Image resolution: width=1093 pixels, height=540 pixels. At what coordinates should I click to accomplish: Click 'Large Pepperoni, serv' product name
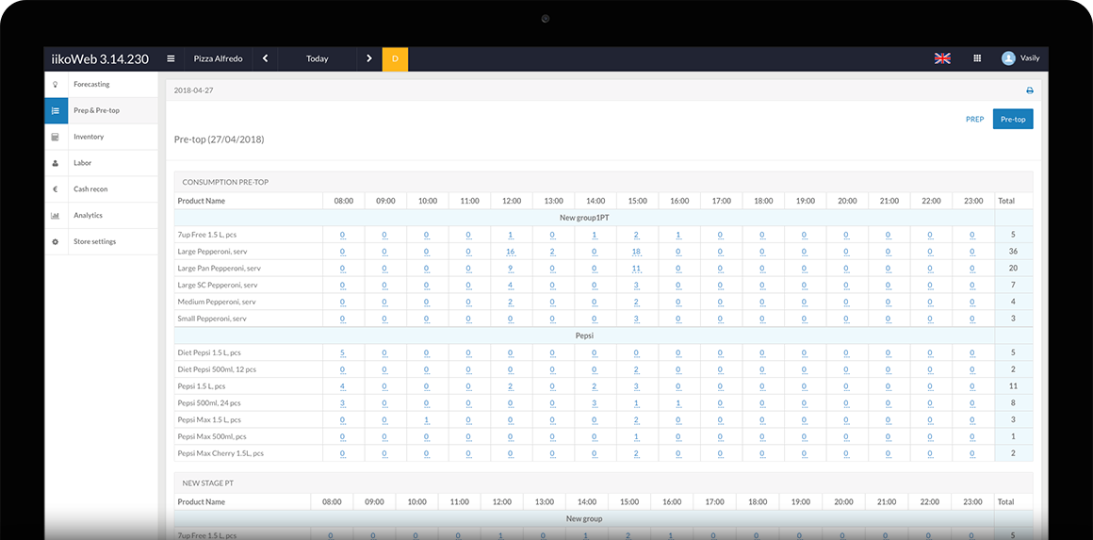(212, 252)
